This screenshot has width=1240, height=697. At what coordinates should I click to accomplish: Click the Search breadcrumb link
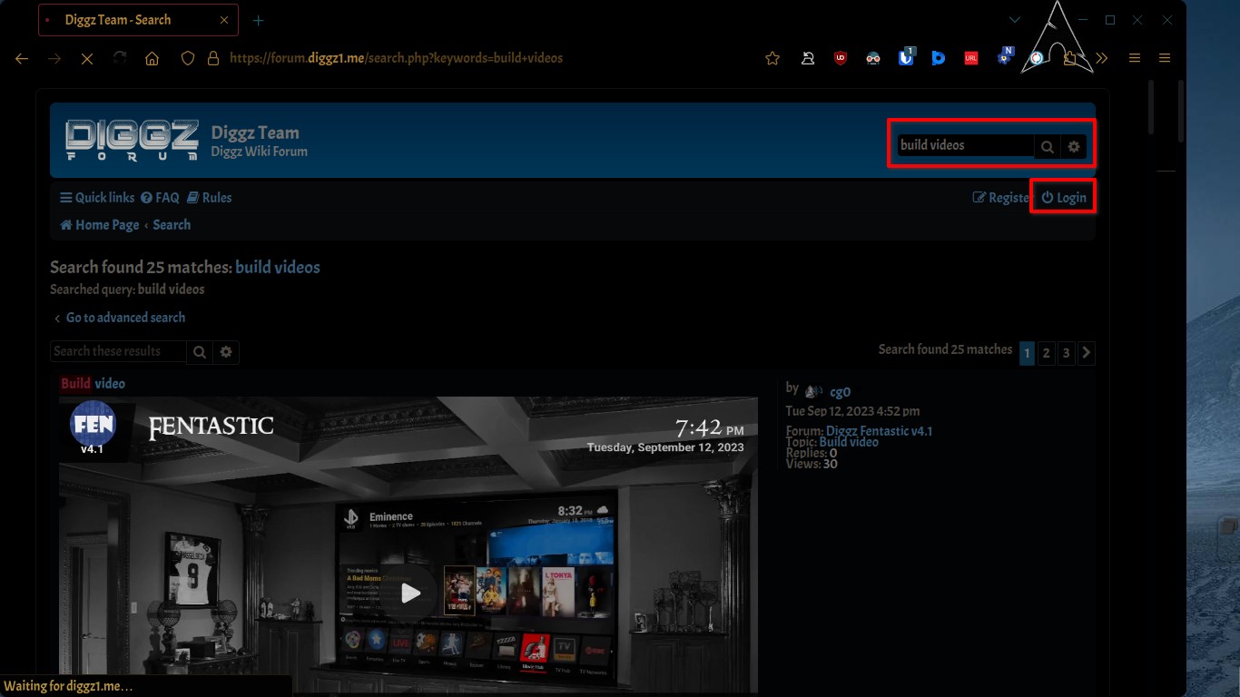tap(172, 225)
